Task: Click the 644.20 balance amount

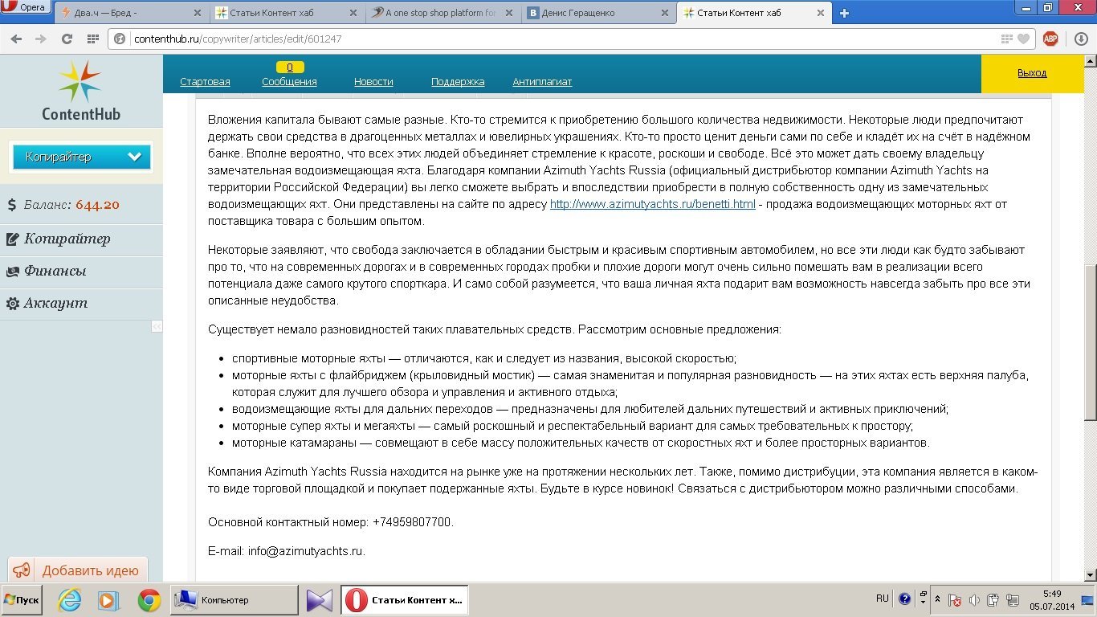Action: tap(97, 205)
